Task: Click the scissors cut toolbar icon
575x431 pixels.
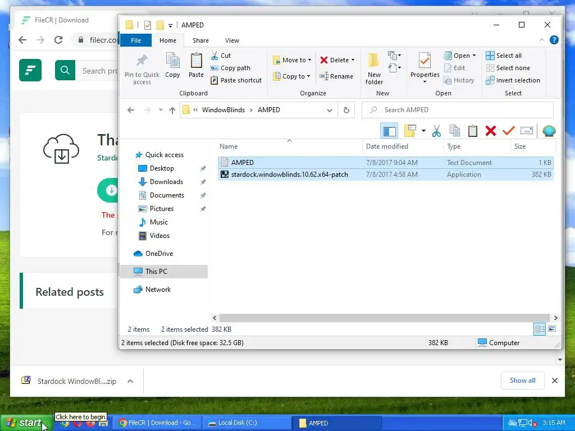Action: 436,131
